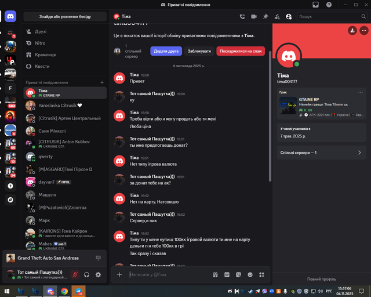Viewport: 371px width, 297px height.
Task: Open user settings gear
Action: (98, 275)
